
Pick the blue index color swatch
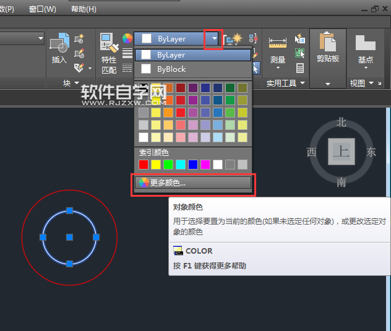(193, 165)
